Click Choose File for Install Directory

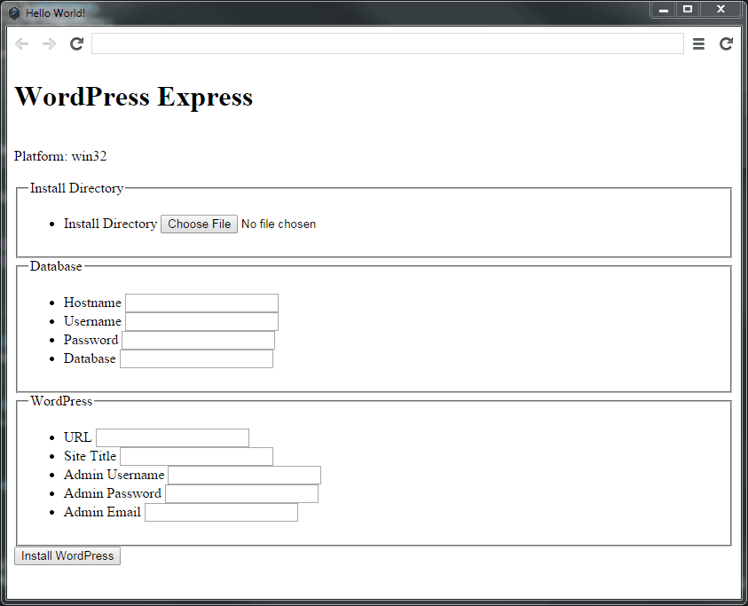tap(199, 224)
